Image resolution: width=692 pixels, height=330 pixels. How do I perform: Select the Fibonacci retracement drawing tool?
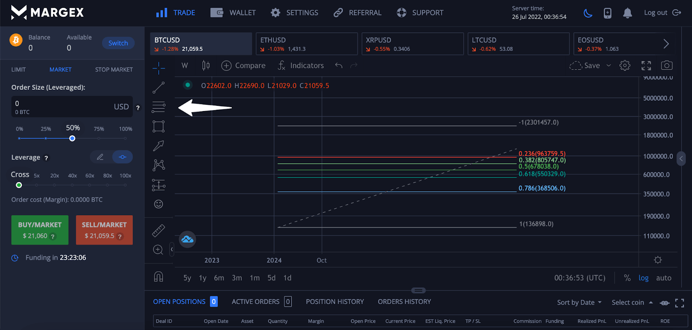(158, 107)
